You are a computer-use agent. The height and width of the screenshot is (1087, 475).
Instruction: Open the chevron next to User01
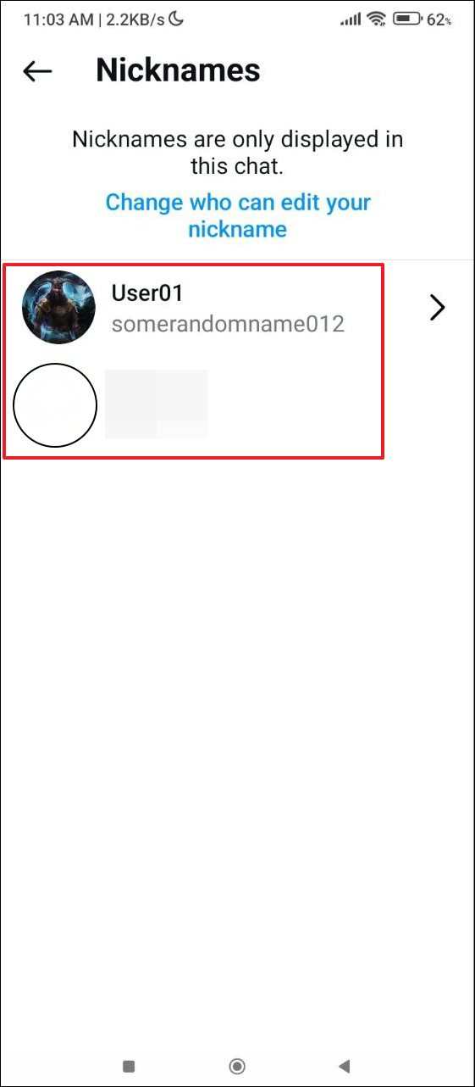click(437, 308)
